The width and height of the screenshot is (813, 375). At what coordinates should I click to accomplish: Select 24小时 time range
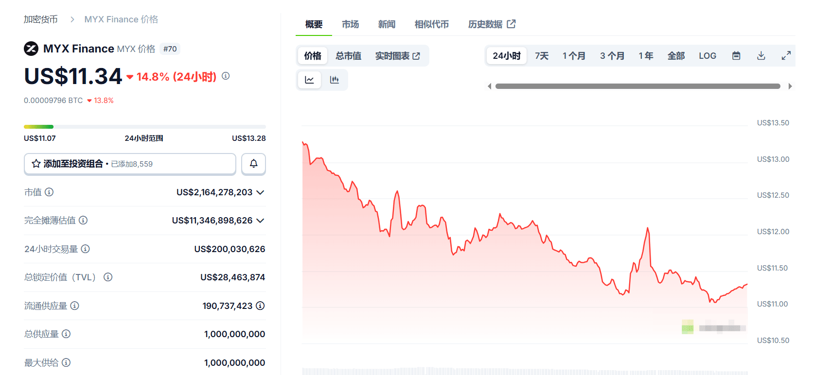click(x=507, y=56)
